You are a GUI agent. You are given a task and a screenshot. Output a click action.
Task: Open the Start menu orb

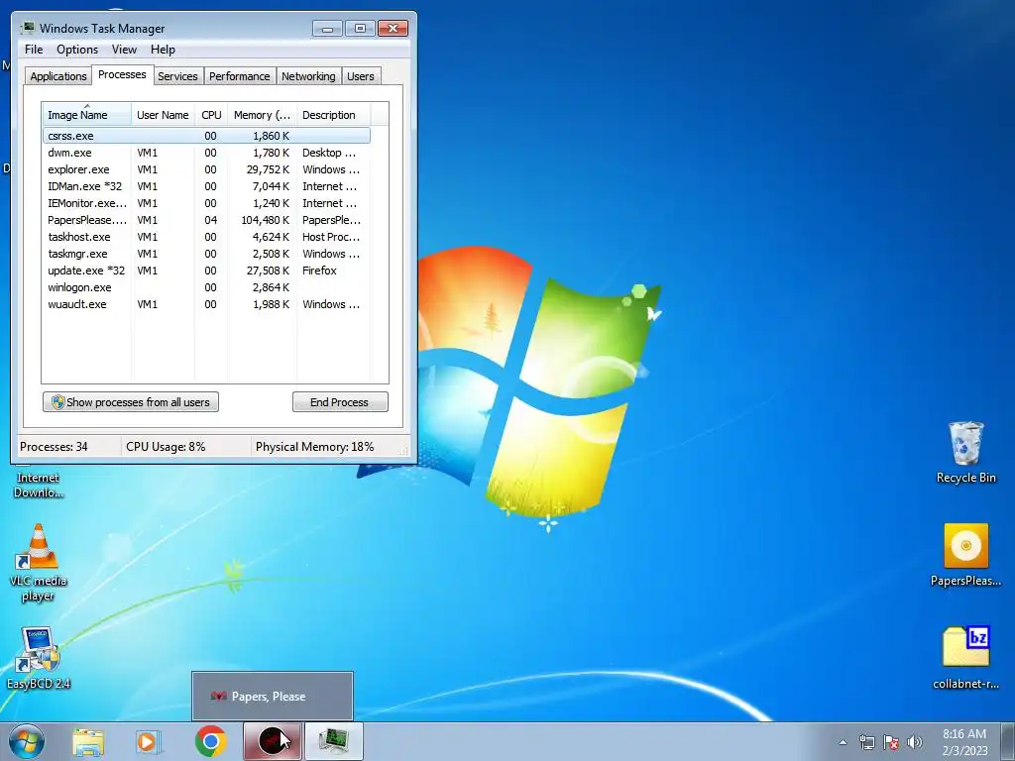[27, 741]
